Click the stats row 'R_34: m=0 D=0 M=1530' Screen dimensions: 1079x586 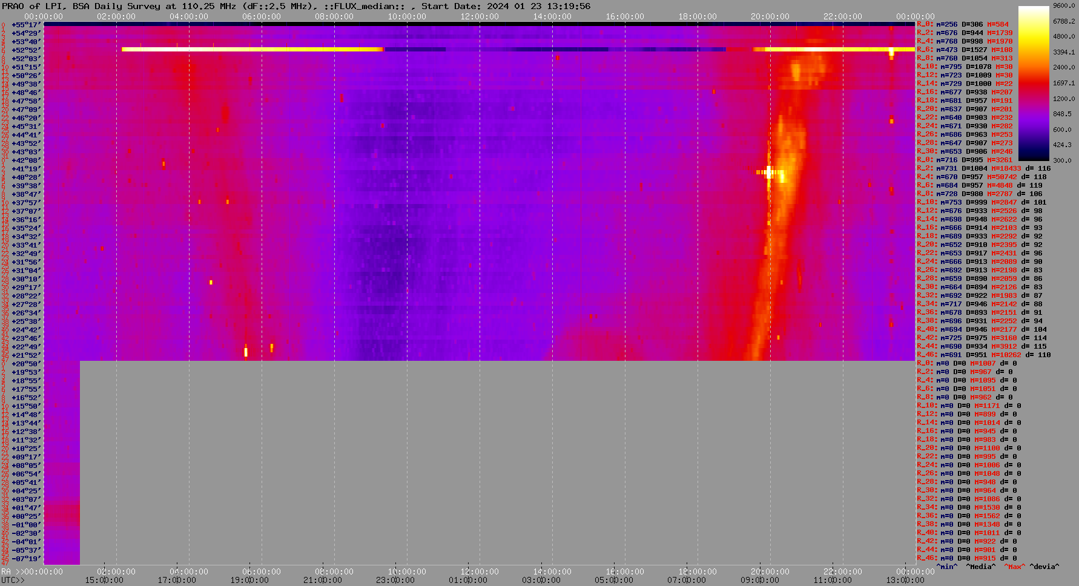pyautogui.click(x=969, y=508)
